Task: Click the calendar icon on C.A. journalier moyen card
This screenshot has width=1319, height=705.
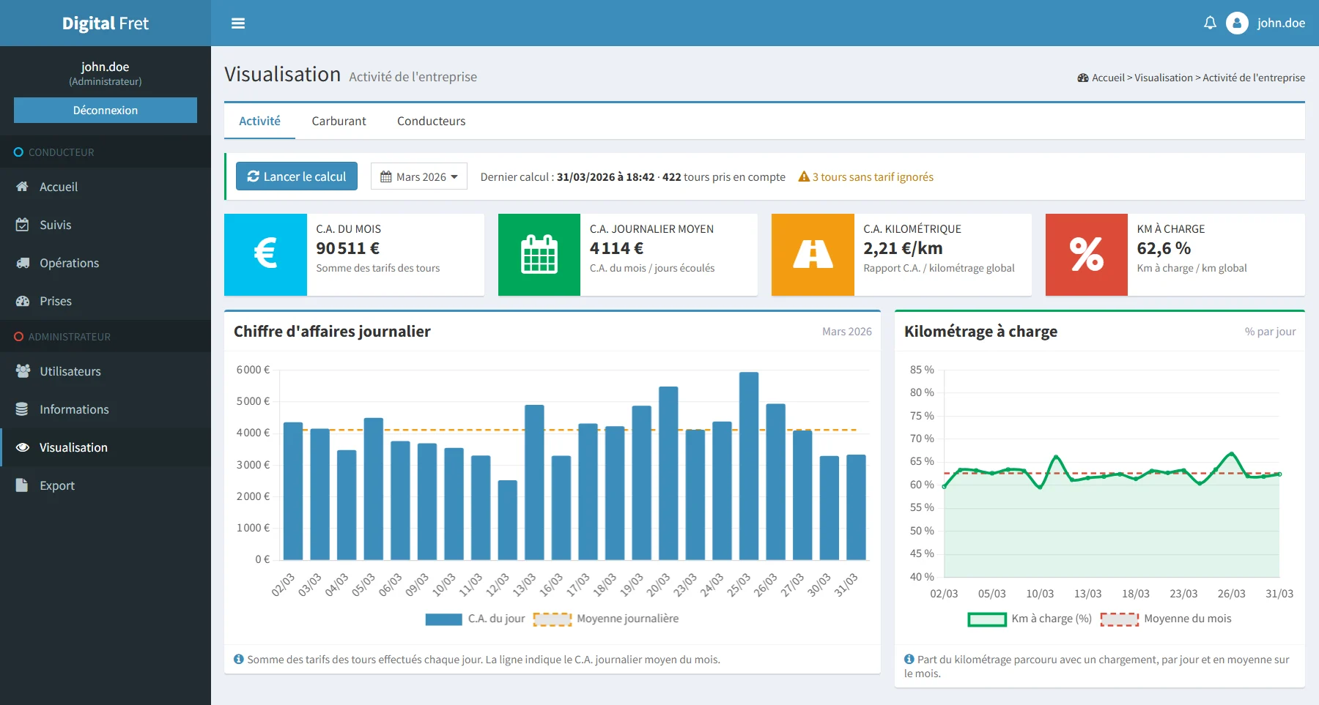Action: (x=539, y=254)
